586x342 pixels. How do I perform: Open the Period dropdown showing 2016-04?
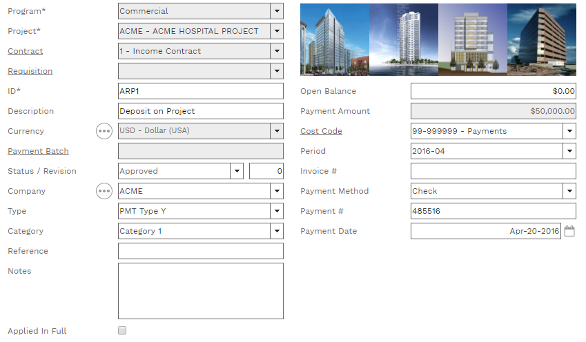(x=569, y=151)
